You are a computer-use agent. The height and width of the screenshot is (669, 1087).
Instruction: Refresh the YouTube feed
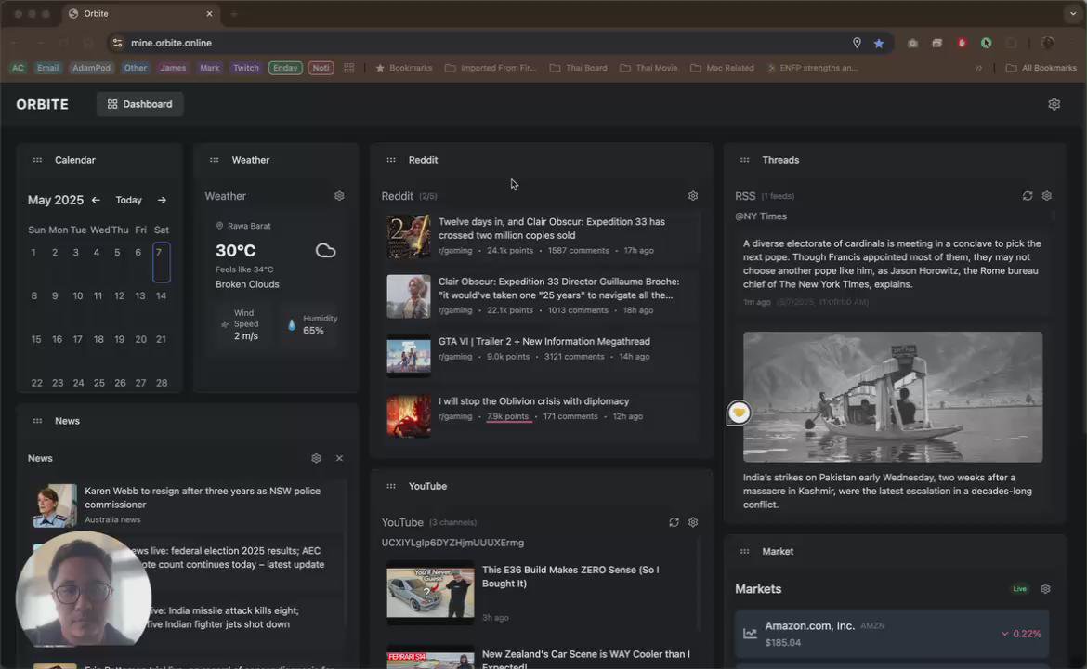click(x=674, y=522)
